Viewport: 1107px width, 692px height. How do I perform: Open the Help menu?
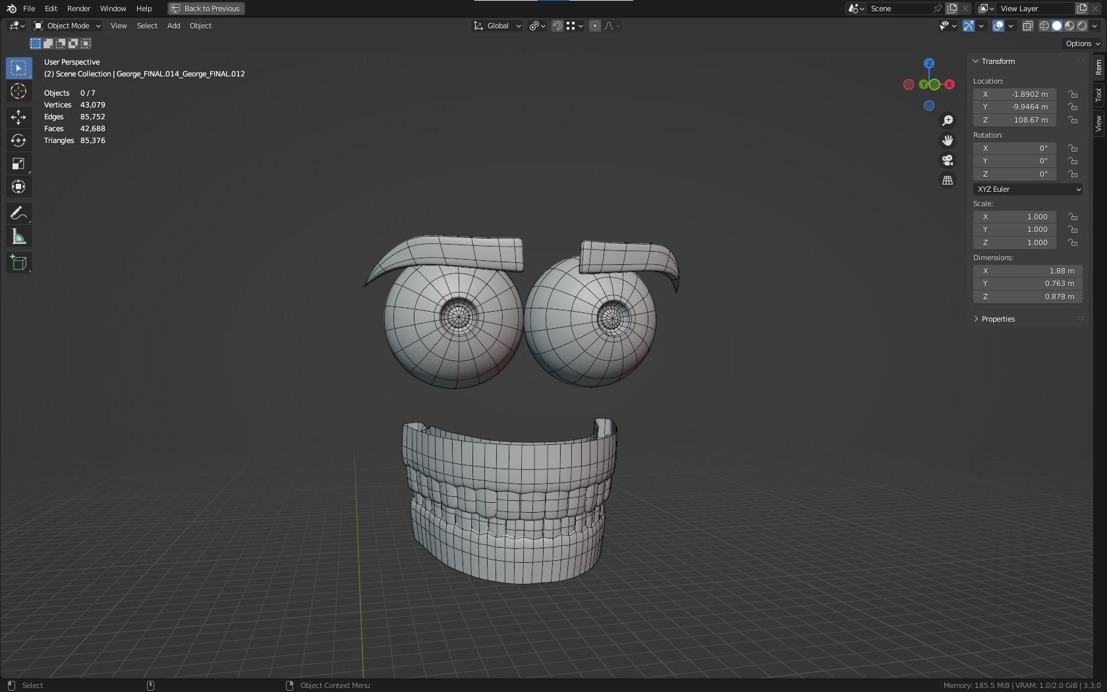click(144, 9)
